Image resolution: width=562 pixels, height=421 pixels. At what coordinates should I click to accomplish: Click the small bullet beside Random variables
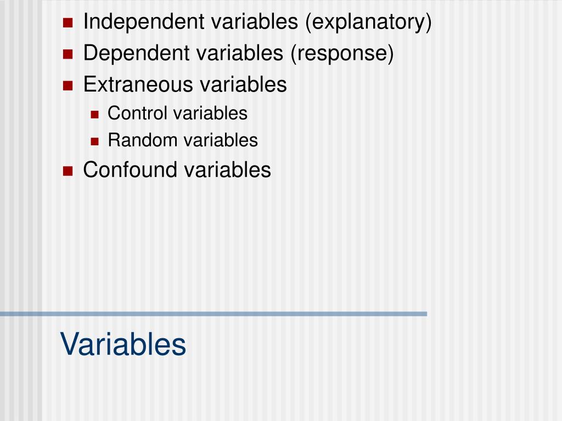[x=94, y=141]
